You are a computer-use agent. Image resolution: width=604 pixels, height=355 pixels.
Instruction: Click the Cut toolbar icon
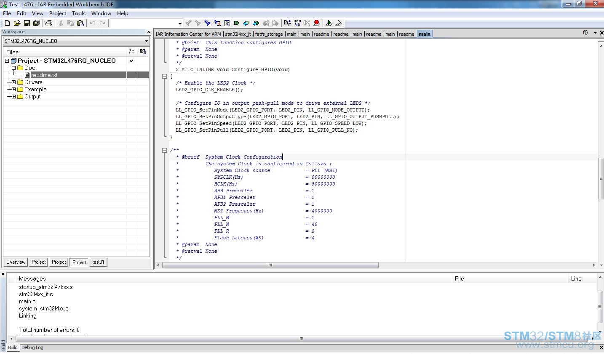pos(61,23)
